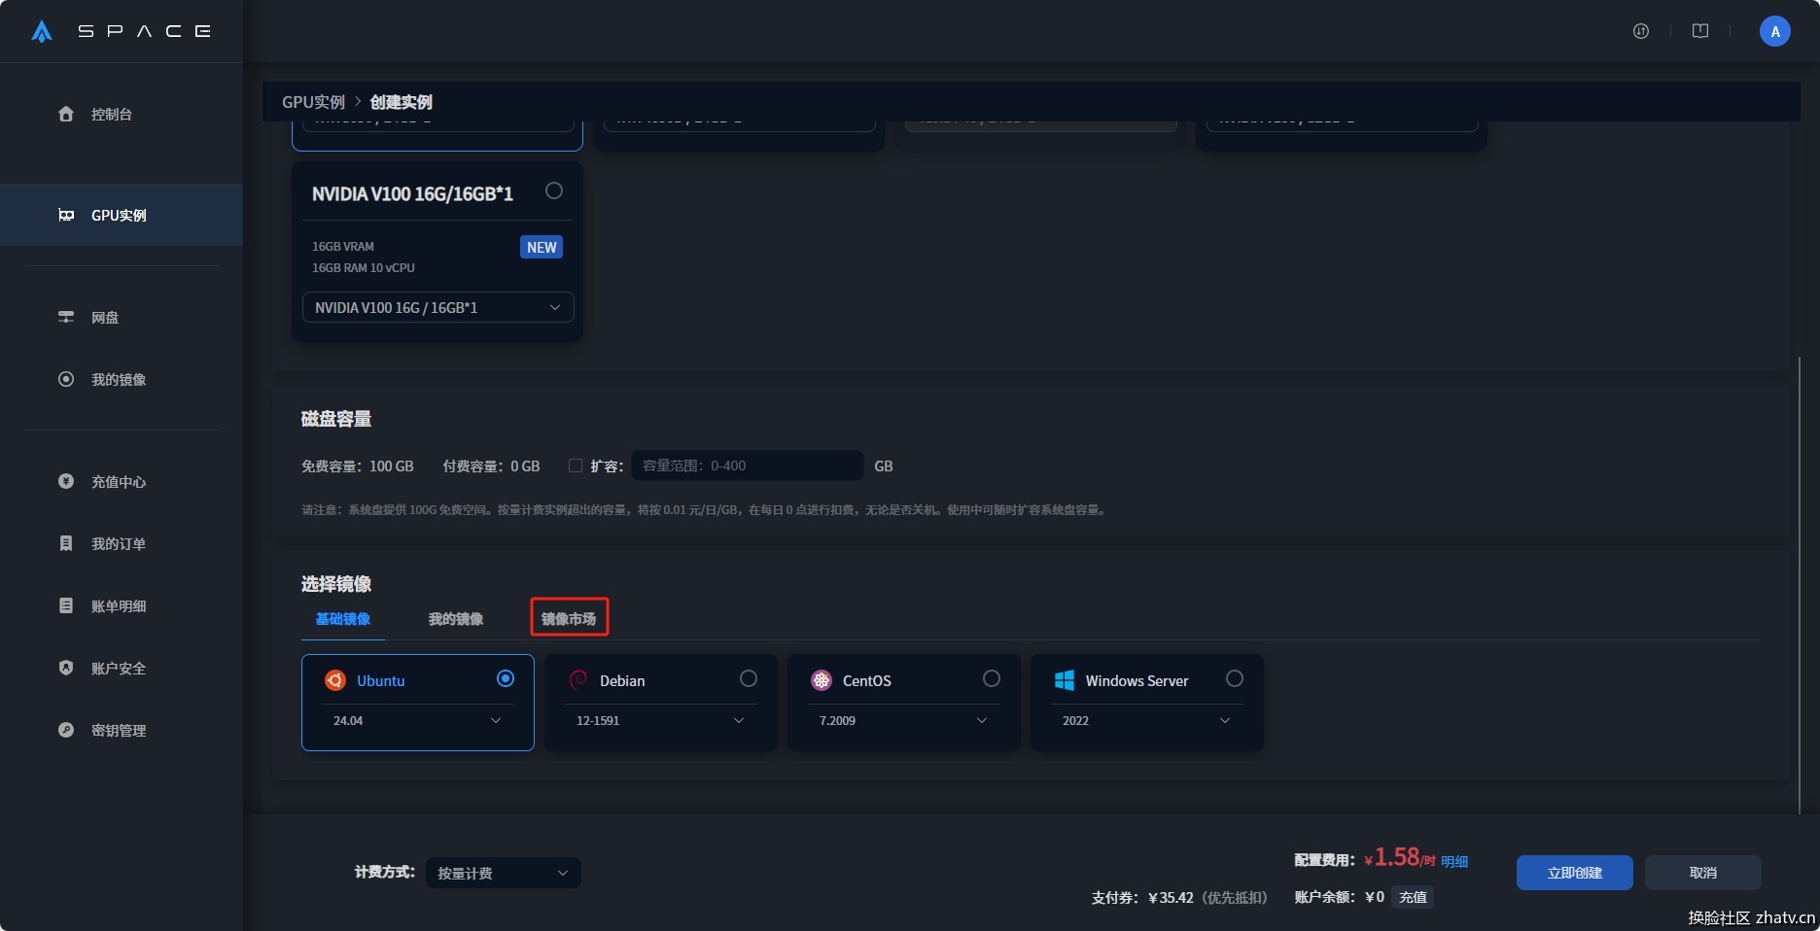Open the documentation book icon
The width and height of the screenshot is (1820, 931).
(x=1700, y=31)
